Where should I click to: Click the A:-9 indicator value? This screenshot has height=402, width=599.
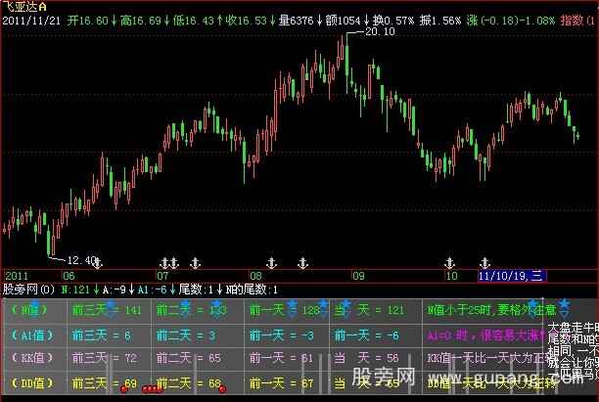click(x=115, y=290)
